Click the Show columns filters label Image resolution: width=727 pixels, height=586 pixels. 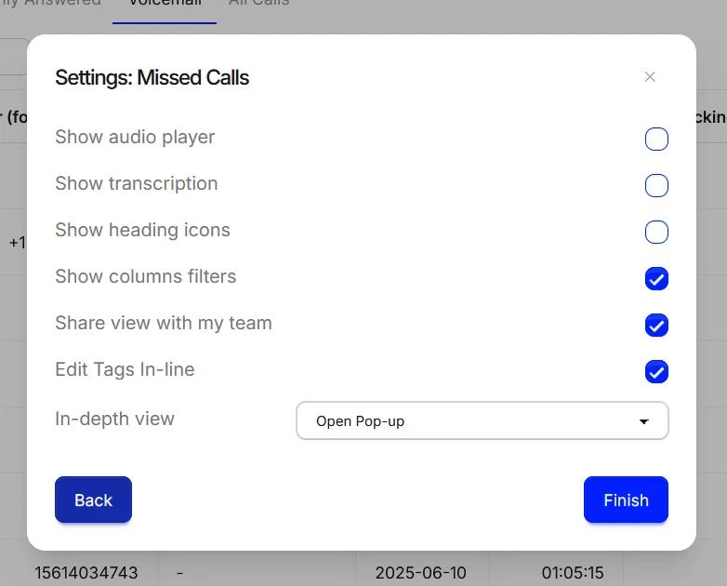pos(146,276)
